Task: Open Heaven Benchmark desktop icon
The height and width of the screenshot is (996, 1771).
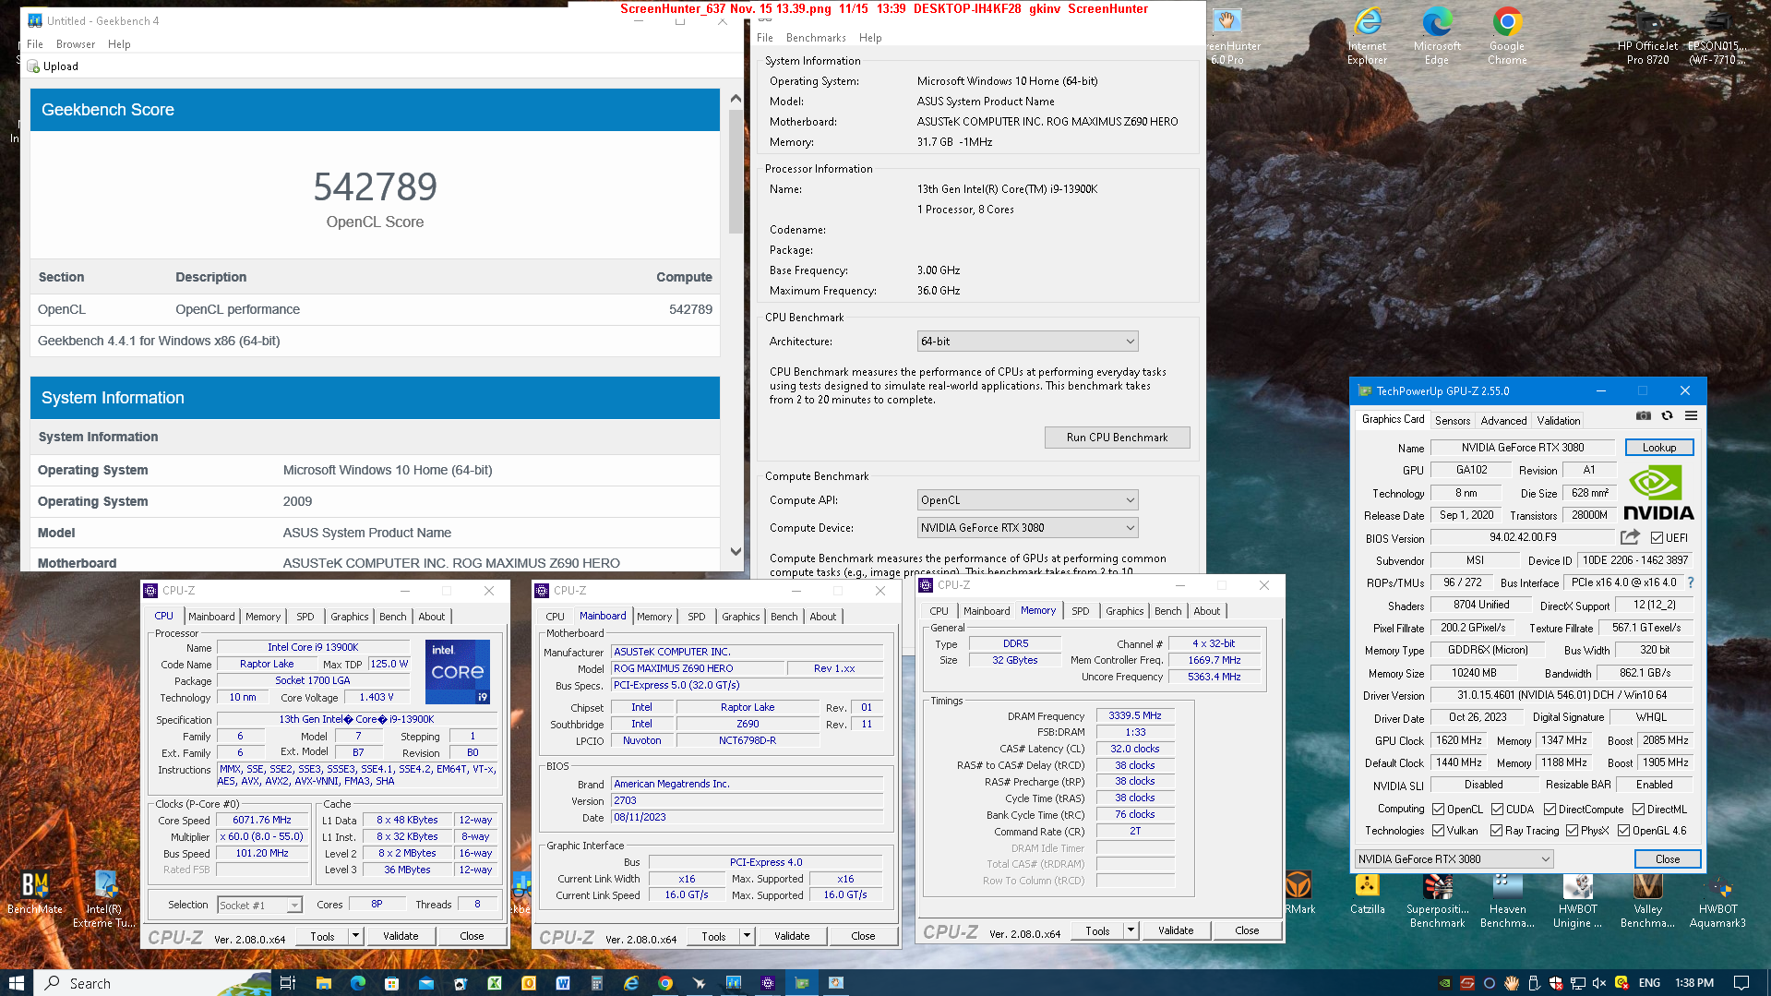Action: 1507,900
